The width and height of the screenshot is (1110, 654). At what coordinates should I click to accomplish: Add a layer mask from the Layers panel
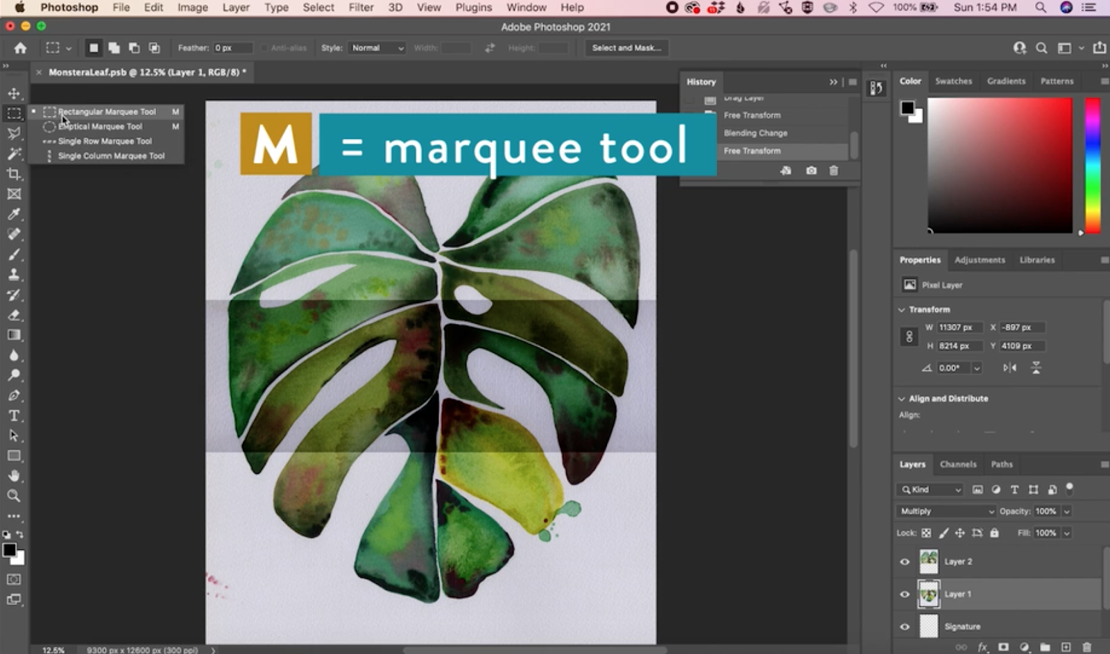[x=1004, y=647]
